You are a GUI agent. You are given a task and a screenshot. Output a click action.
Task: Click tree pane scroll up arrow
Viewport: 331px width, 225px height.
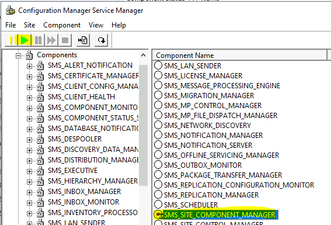point(144,56)
